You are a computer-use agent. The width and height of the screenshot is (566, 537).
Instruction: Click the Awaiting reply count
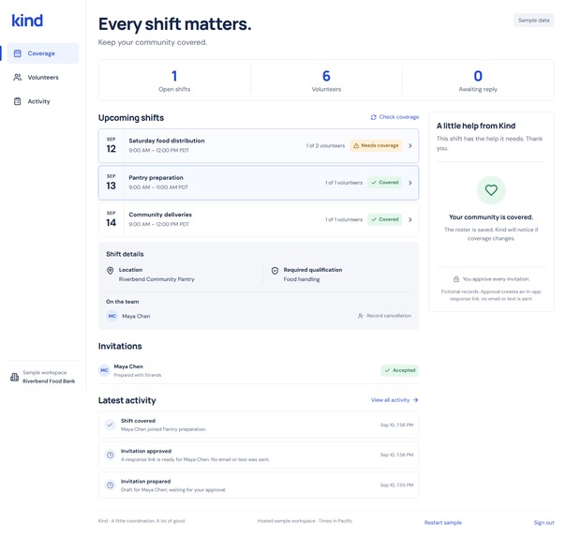point(478,76)
